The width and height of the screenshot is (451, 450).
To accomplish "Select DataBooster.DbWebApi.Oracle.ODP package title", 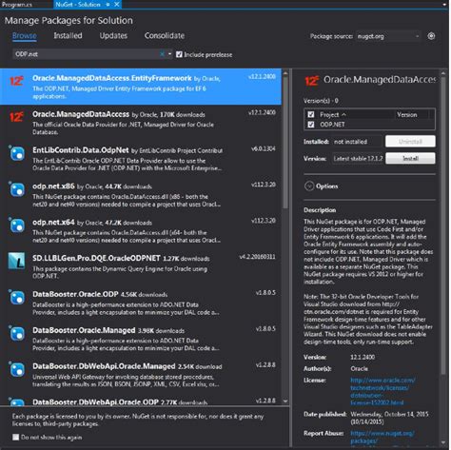I will point(95,401).
